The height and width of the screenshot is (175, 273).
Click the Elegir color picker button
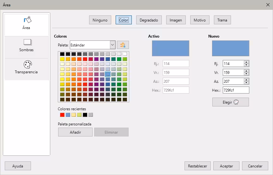click(x=231, y=102)
